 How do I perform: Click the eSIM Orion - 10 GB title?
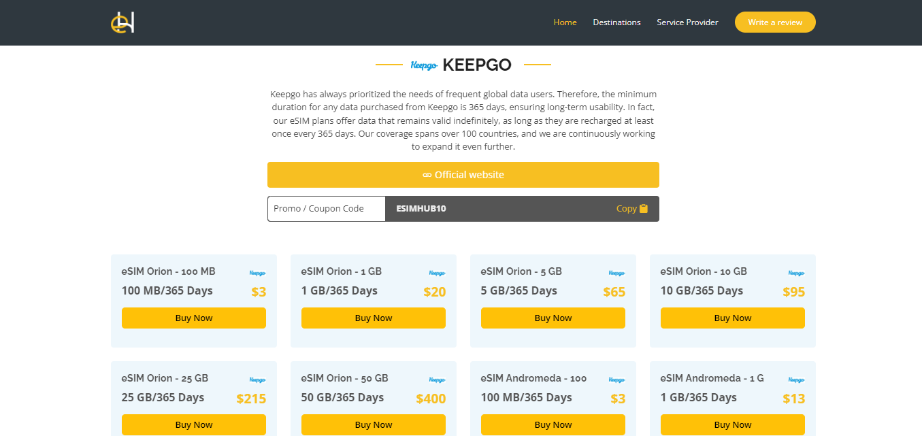704,271
